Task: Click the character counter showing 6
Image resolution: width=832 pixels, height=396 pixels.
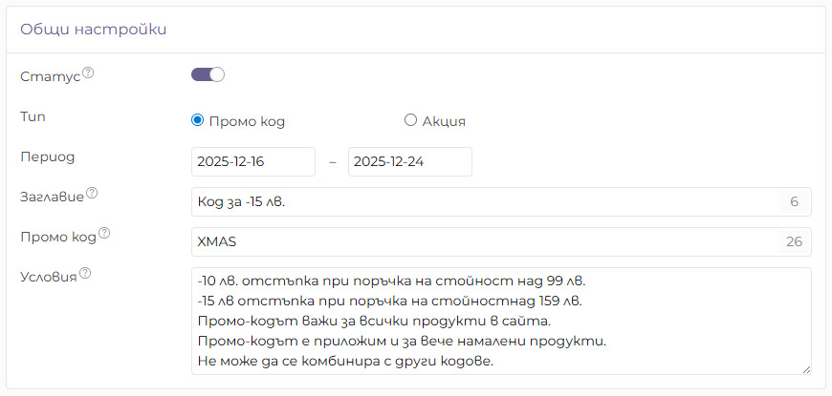Action: 794,201
